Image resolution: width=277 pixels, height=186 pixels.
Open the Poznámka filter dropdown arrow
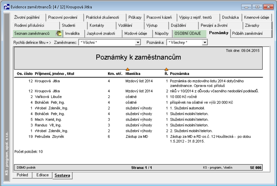(x=205, y=42)
